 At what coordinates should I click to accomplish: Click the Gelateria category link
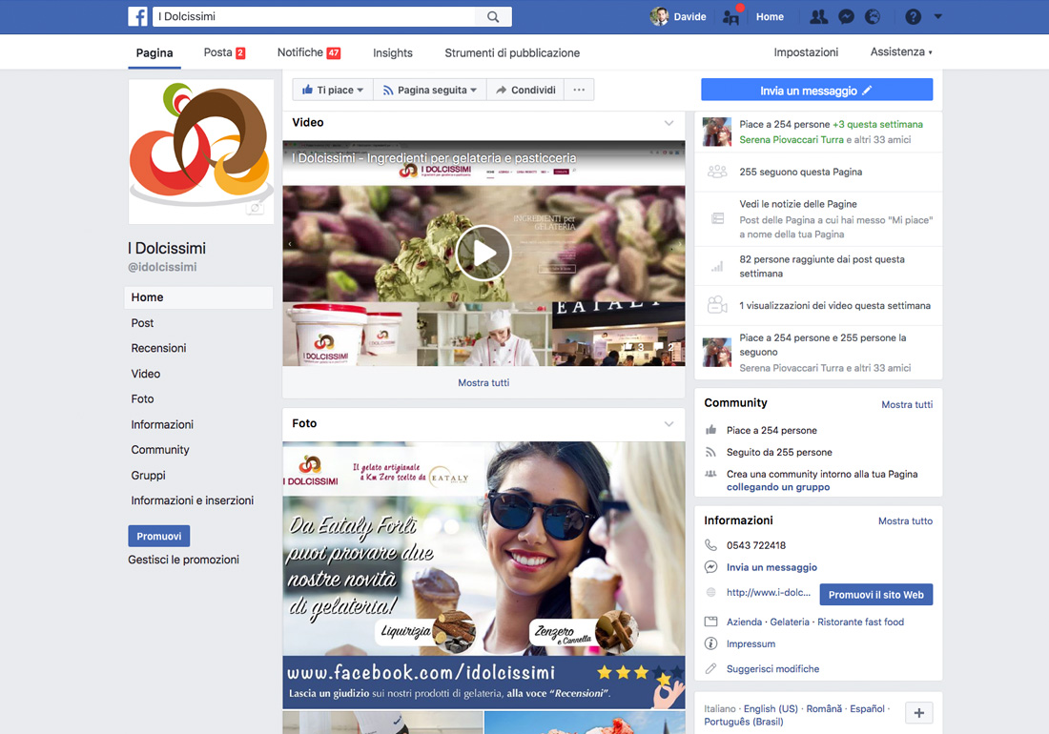coord(790,622)
